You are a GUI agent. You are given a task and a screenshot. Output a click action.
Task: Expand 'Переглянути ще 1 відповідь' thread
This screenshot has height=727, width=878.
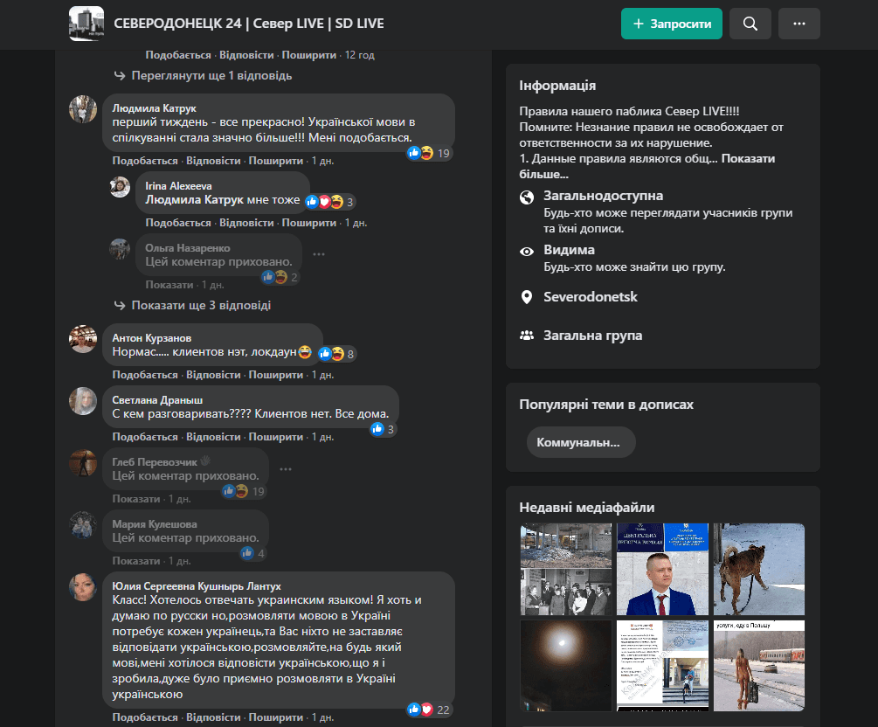(x=211, y=76)
